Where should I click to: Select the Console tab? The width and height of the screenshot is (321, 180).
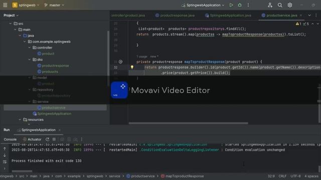tap(10, 139)
